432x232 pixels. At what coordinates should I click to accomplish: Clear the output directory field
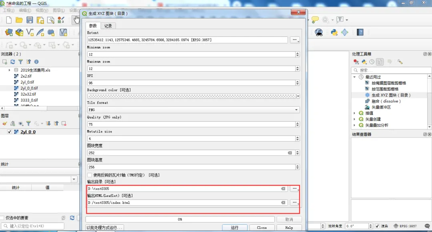(x=283, y=189)
